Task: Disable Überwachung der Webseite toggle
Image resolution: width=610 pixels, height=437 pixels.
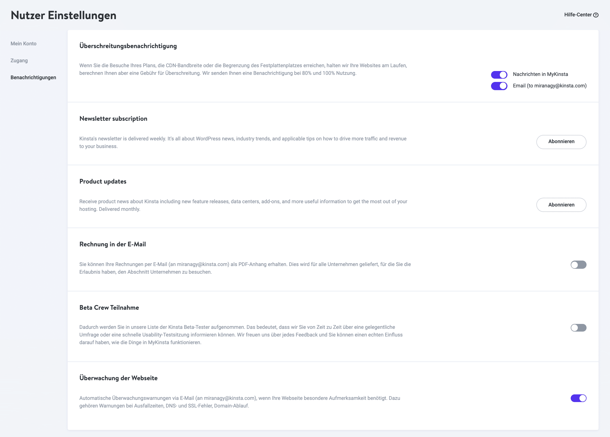Action: (x=578, y=398)
